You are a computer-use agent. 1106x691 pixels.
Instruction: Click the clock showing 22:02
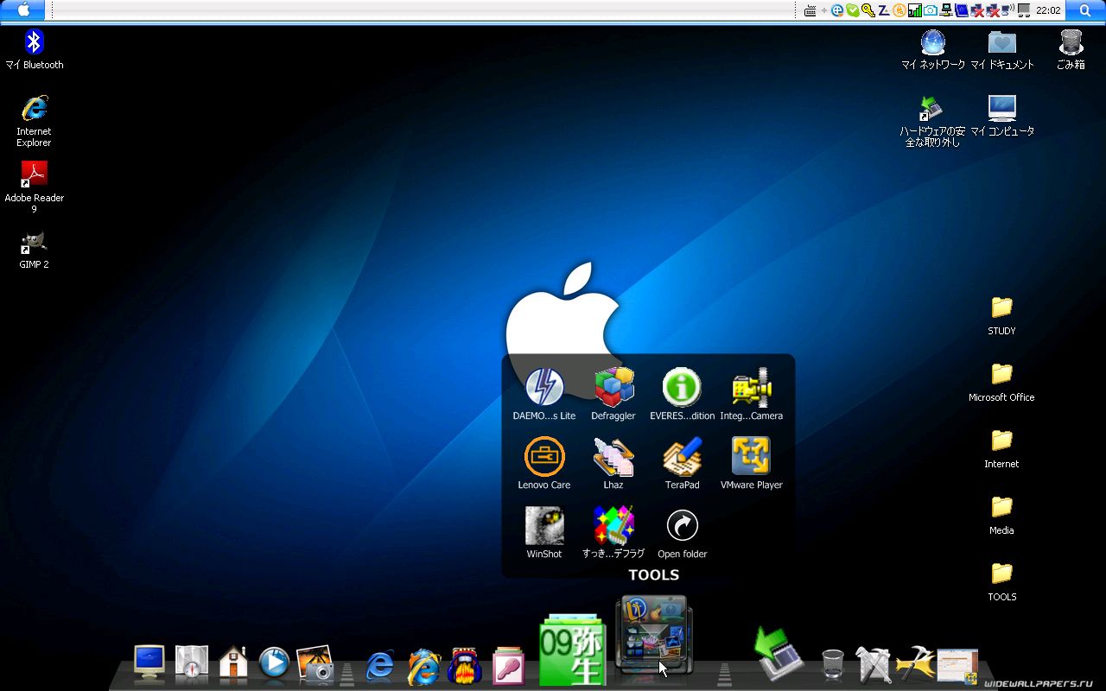1048,10
